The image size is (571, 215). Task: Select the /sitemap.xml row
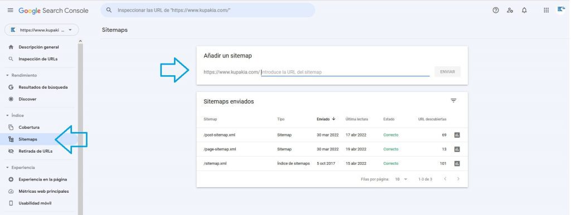[332, 164]
